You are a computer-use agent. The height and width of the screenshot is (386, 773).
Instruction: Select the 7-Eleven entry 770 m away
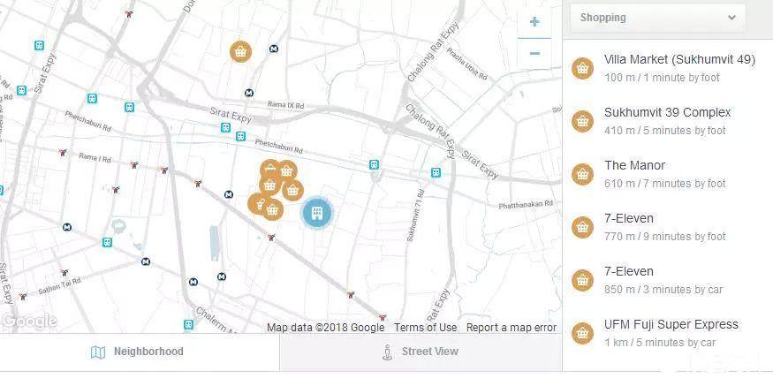pyautogui.click(x=668, y=227)
